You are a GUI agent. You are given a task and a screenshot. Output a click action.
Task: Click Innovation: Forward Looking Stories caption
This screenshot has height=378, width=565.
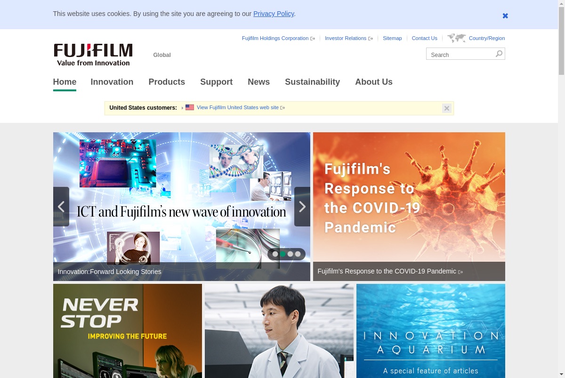pyautogui.click(x=110, y=272)
